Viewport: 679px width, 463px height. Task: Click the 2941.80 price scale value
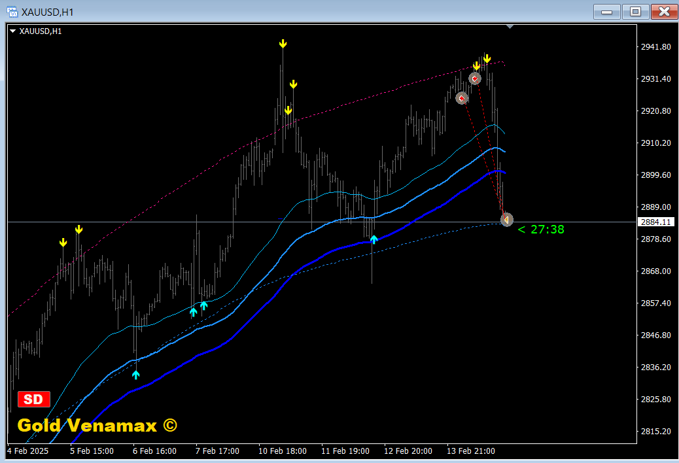(655, 46)
